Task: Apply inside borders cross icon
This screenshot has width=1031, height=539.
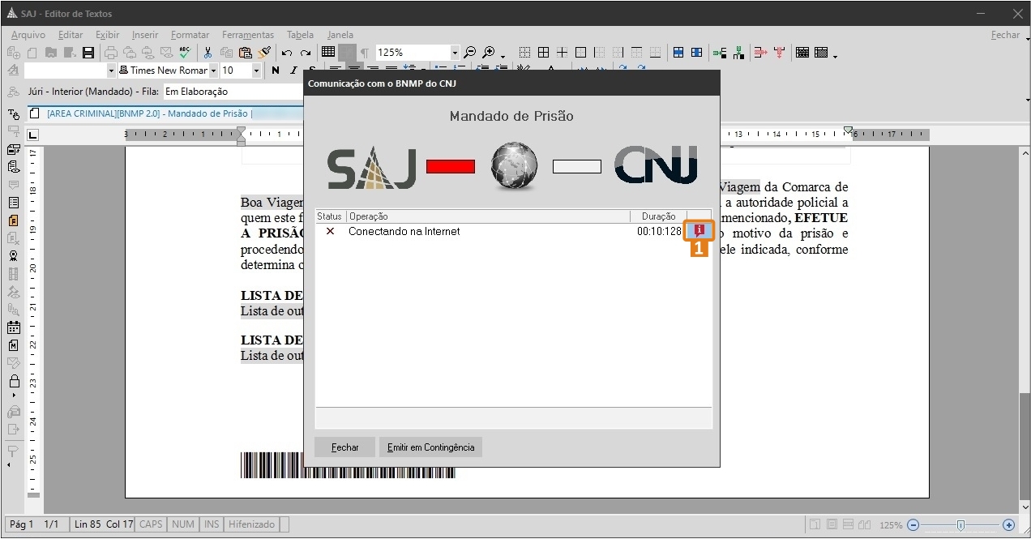Action: point(562,53)
